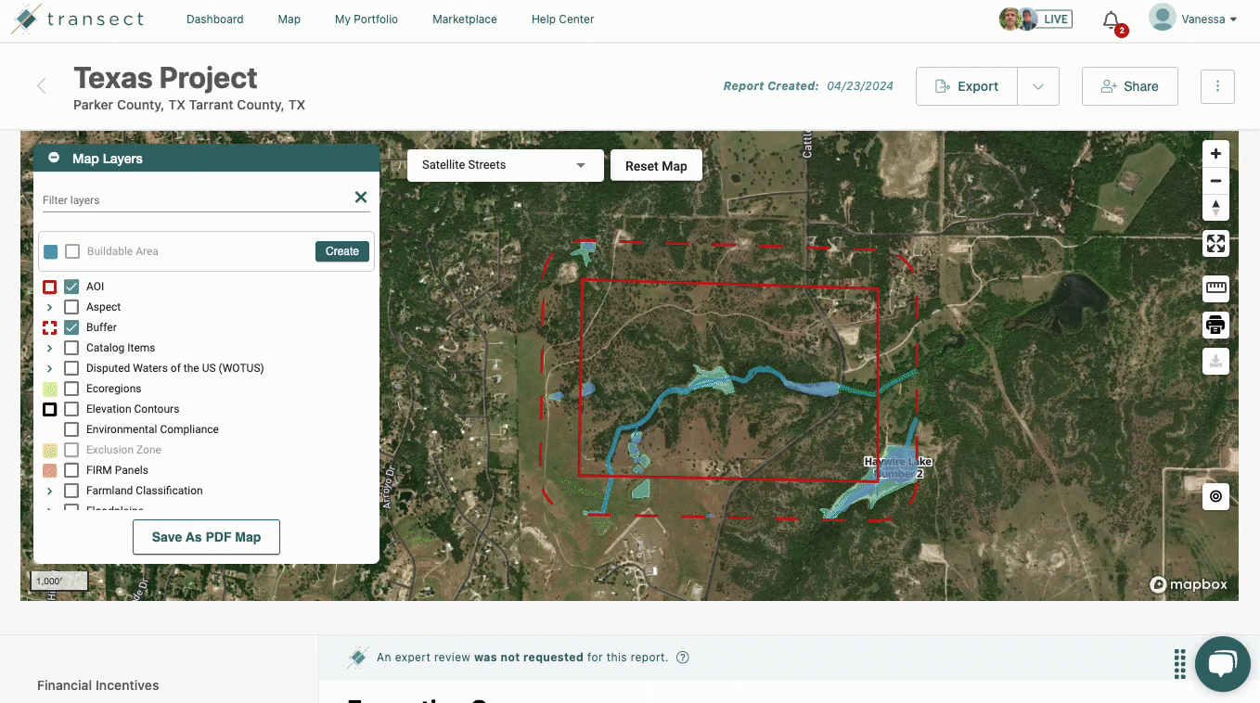This screenshot has height=703, width=1260.
Task: Click Save As PDF Map
Action: point(206,537)
